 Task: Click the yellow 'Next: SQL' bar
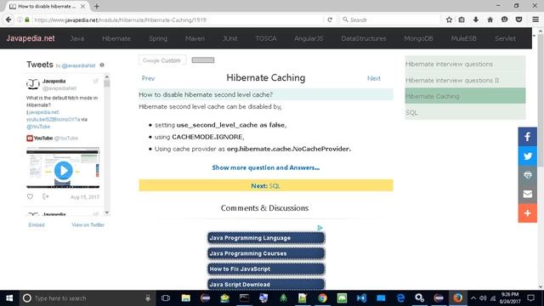[x=266, y=185]
